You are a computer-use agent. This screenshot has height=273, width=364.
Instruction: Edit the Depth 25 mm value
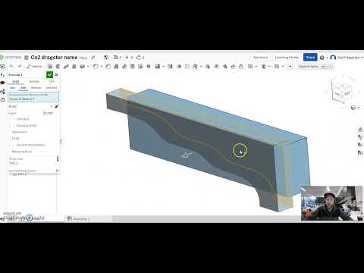(x=48, y=113)
